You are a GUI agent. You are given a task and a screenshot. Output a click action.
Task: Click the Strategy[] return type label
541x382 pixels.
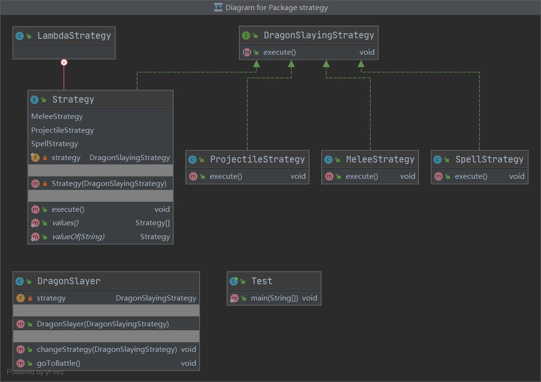coord(153,223)
